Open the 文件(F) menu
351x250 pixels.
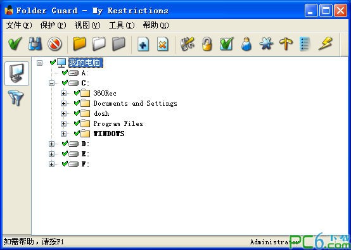click(19, 25)
